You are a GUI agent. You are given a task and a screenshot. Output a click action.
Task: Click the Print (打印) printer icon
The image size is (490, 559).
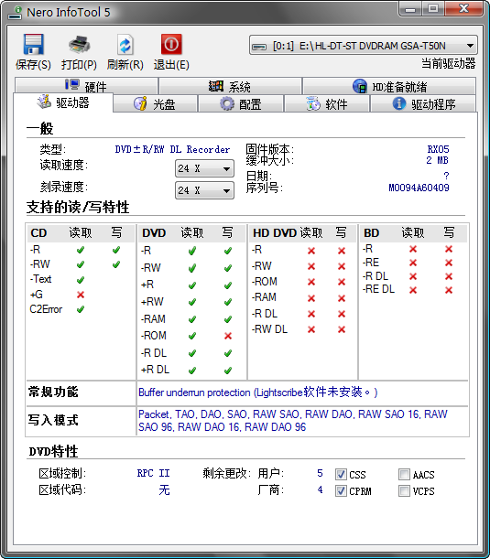[x=80, y=45]
